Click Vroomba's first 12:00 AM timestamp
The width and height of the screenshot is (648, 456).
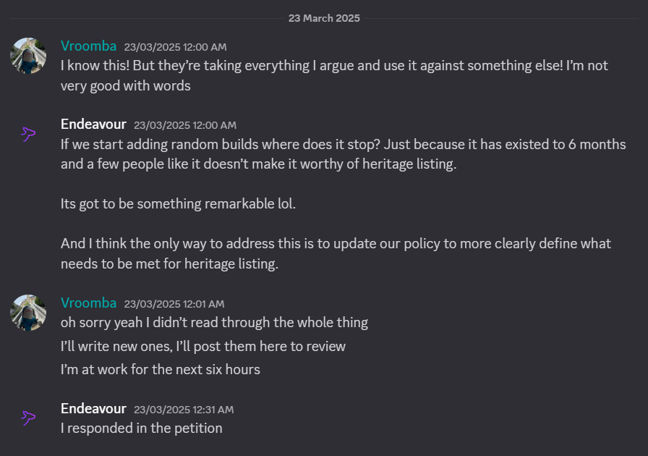[175, 47]
